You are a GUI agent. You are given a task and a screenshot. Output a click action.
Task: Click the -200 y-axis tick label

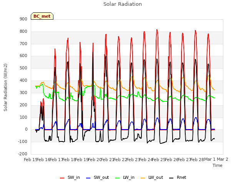pyautogui.click(x=23, y=154)
